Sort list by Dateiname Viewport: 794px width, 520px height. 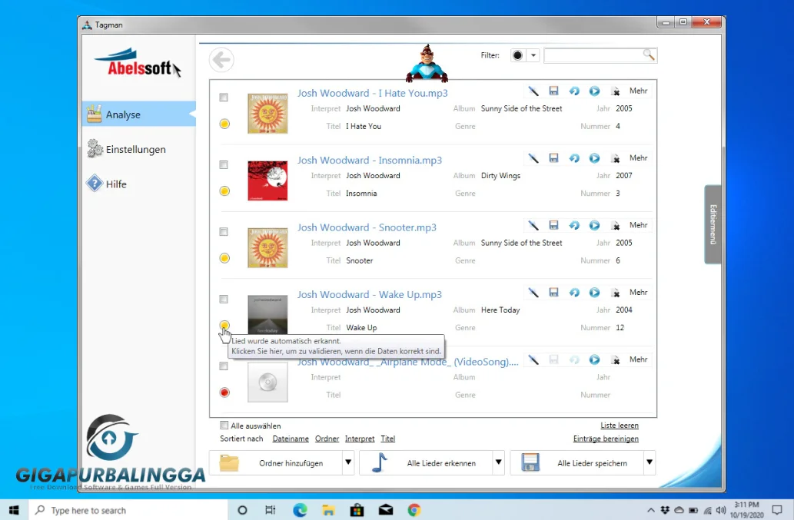(x=291, y=439)
